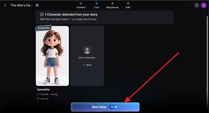Click the credits badge showing 60

[114, 107]
